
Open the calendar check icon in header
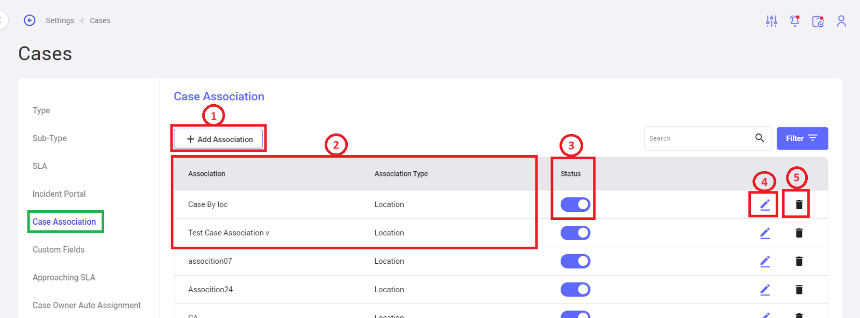tap(818, 21)
